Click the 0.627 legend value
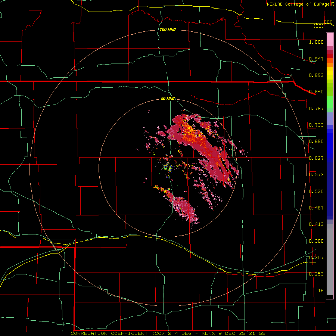336x336 pixels. (316, 158)
